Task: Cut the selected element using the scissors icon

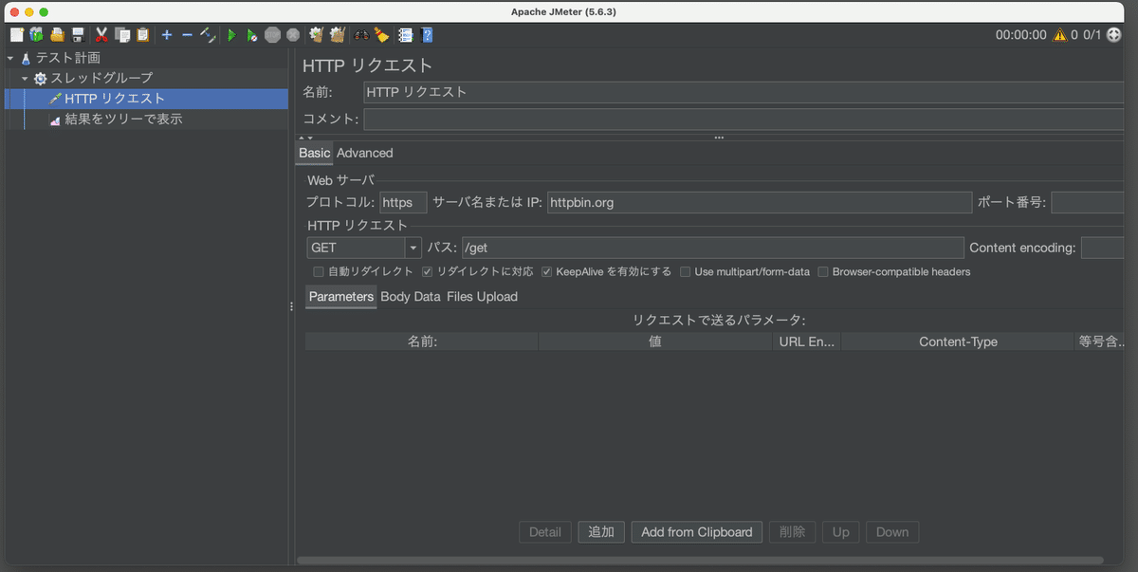Action: point(101,34)
